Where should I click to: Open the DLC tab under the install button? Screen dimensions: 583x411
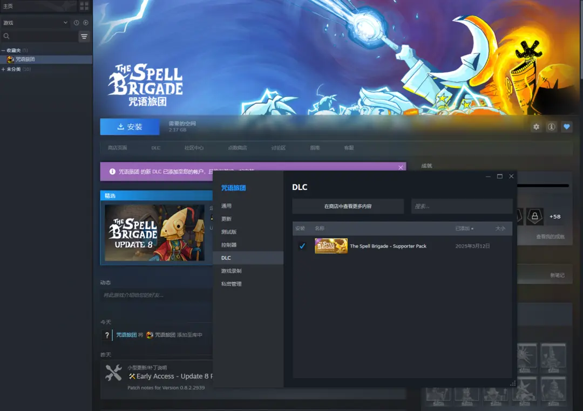156,148
